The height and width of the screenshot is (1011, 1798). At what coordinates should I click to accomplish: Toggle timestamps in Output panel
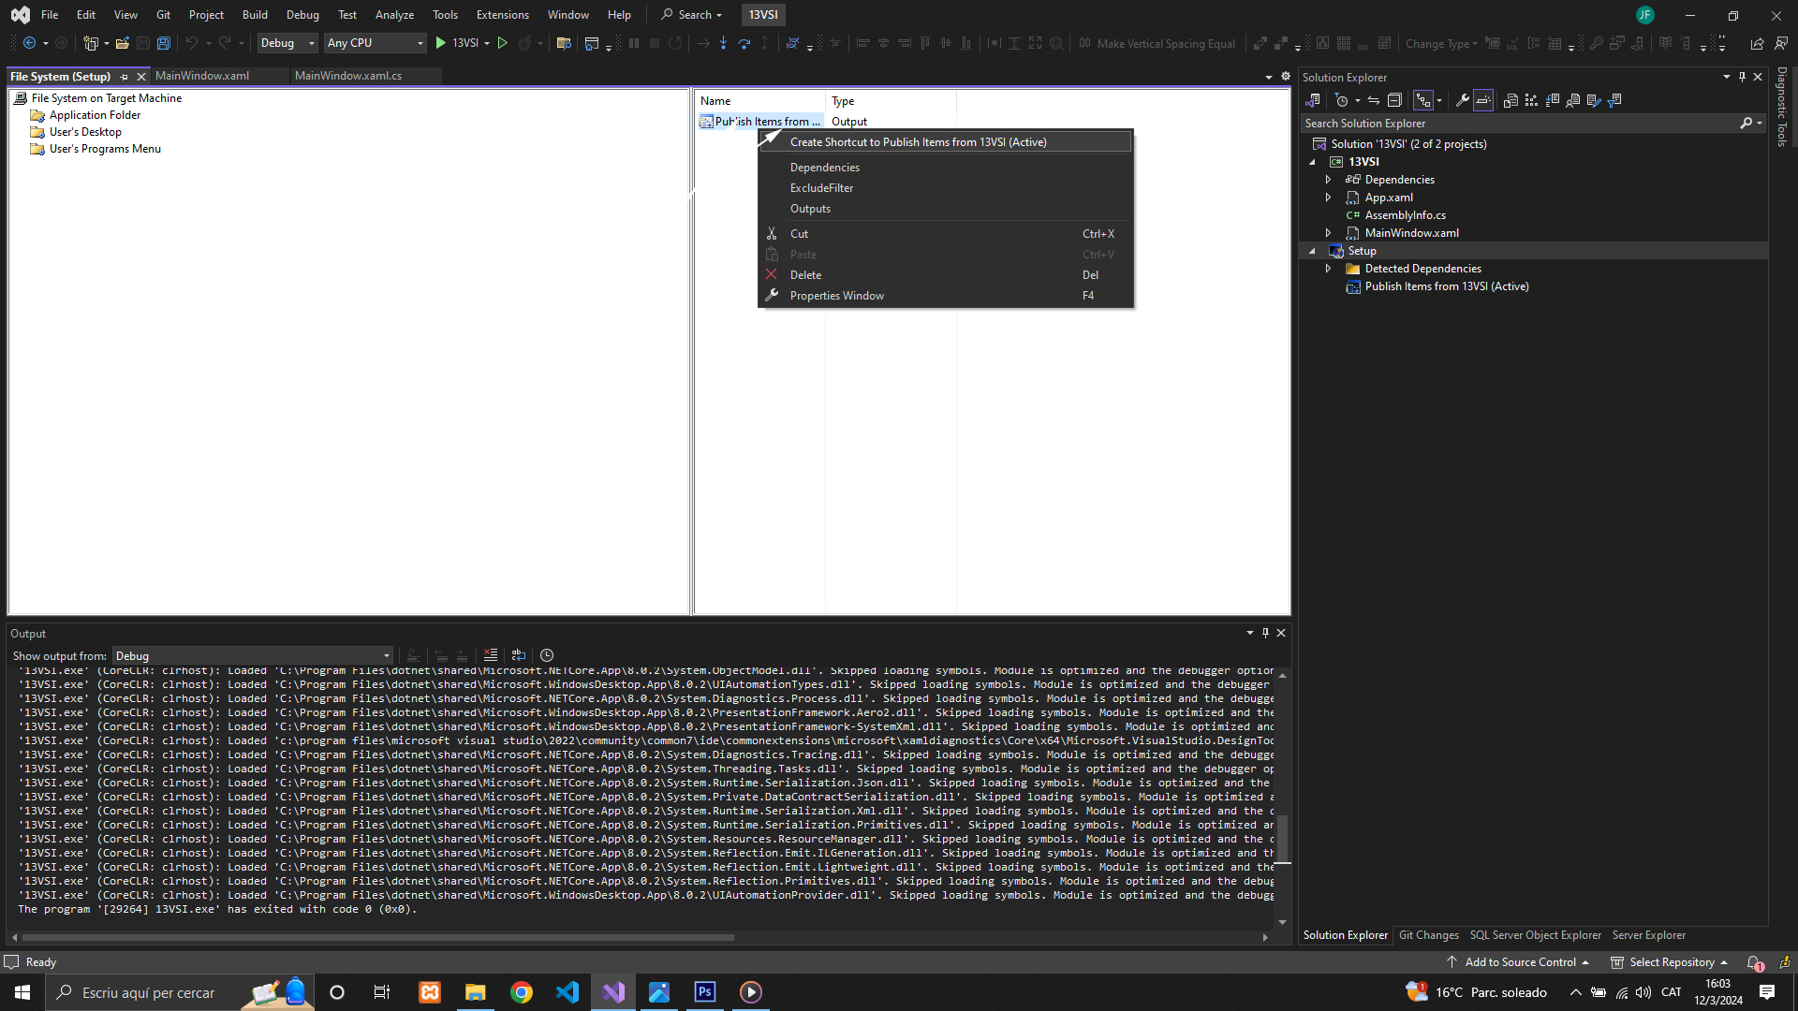pyautogui.click(x=547, y=655)
